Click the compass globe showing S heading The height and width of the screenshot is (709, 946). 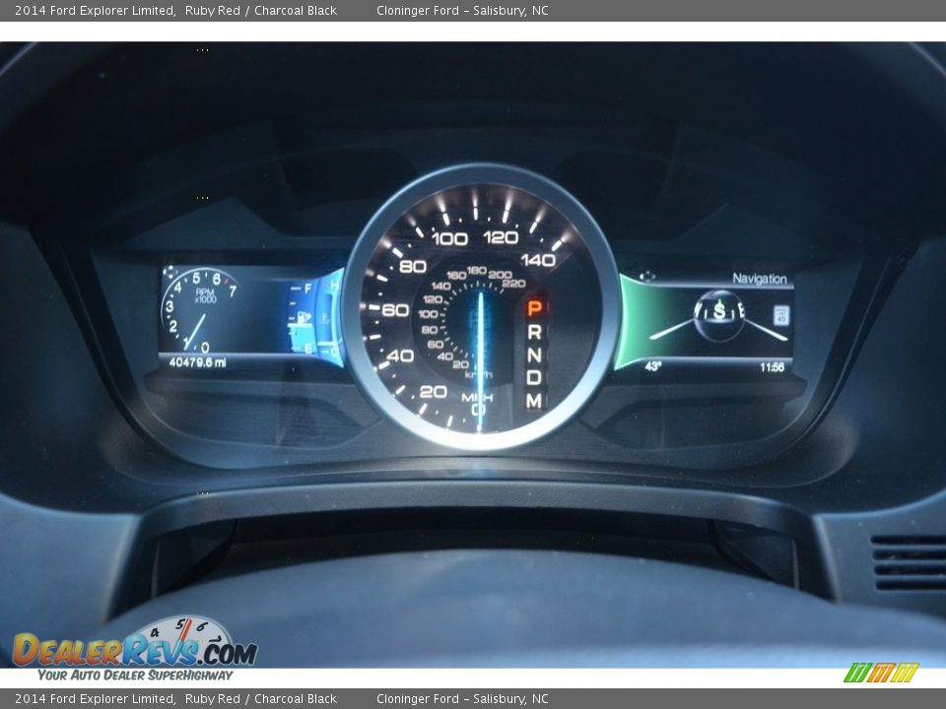tap(719, 311)
